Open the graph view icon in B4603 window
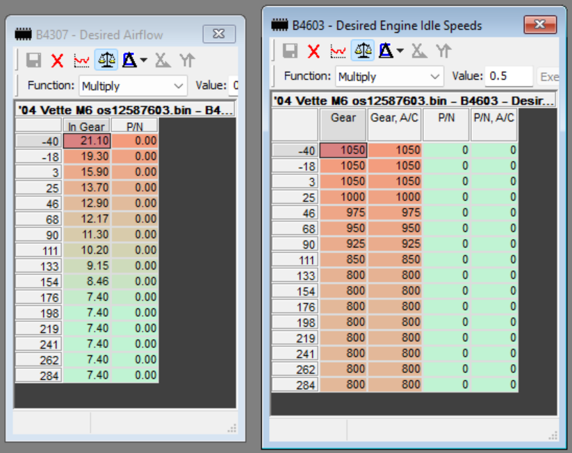Viewport: 572px width, 453px height. 338,51
